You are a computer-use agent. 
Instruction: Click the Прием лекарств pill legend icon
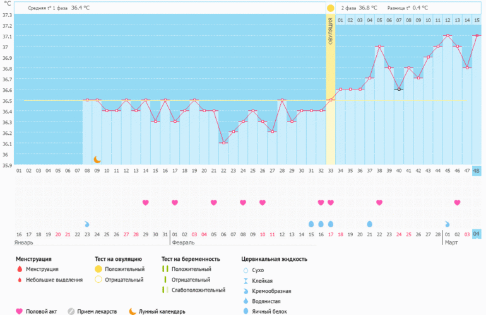coord(71,311)
